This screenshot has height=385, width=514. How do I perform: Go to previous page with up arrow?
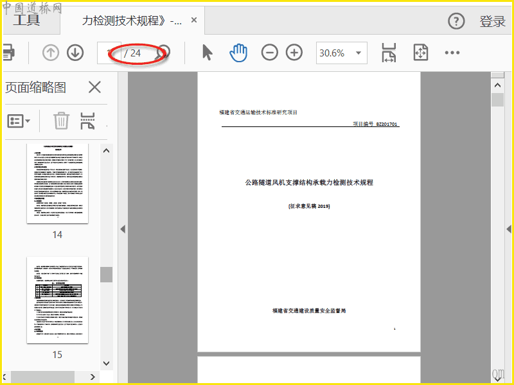pyautogui.click(x=51, y=53)
